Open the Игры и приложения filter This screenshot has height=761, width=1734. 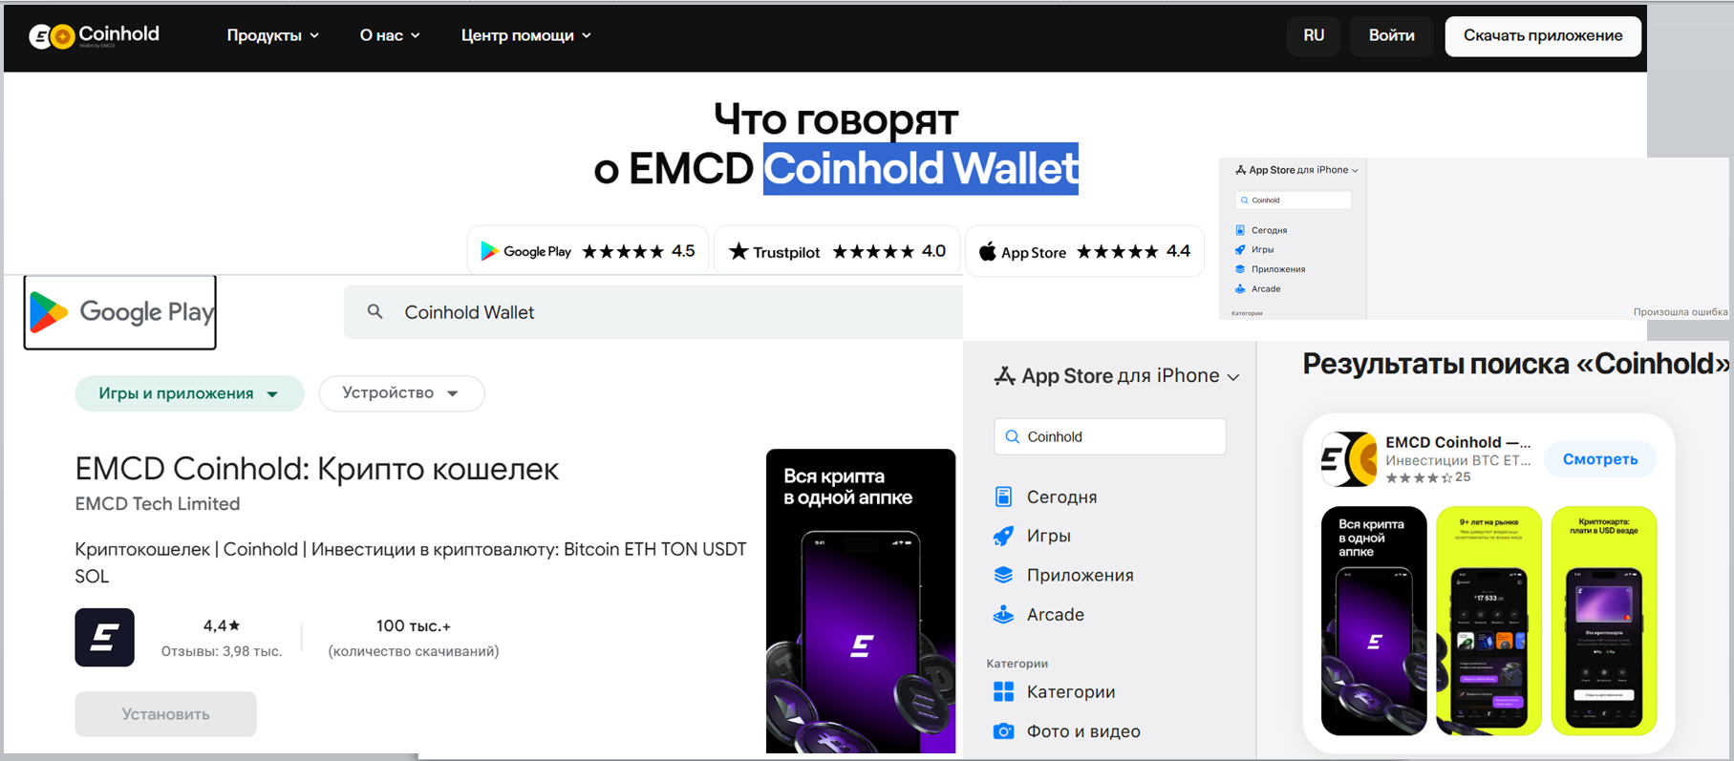tap(189, 393)
